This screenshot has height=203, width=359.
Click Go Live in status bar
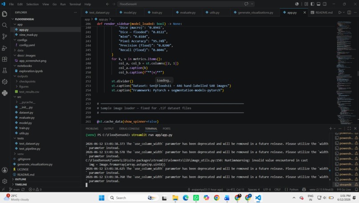click(x=344, y=190)
